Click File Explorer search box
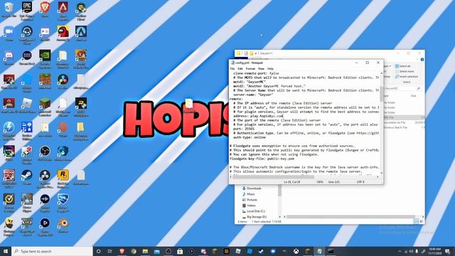Screen dimensions: 455x256 403,88
